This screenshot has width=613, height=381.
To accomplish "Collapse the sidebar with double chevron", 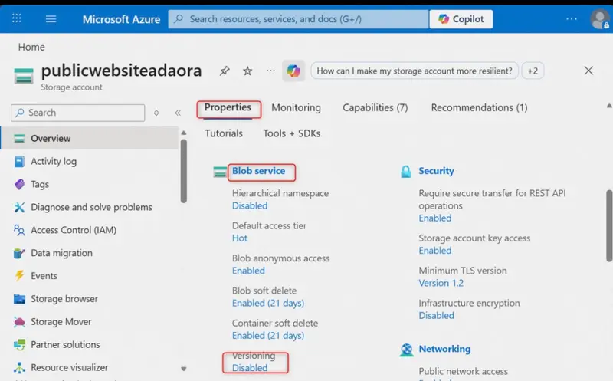I will point(178,113).
